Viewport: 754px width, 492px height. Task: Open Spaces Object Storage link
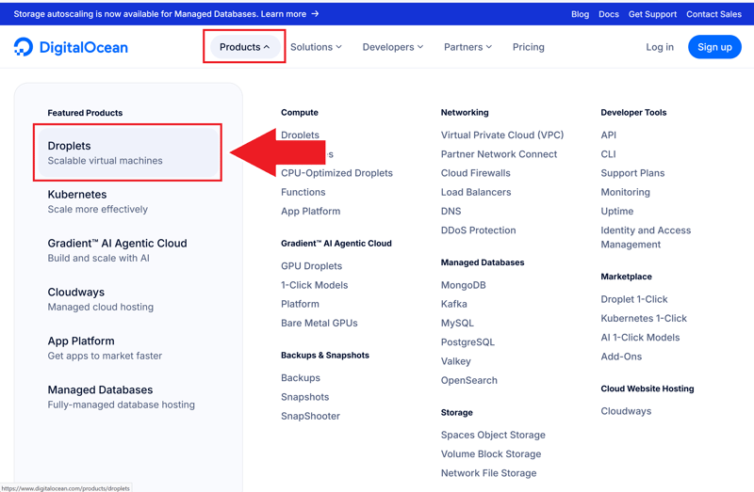[493, 436]
